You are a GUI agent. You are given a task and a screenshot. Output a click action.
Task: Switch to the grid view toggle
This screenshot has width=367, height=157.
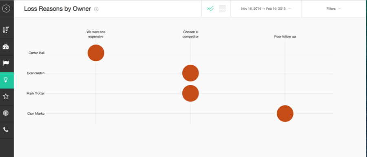(222, 9)
